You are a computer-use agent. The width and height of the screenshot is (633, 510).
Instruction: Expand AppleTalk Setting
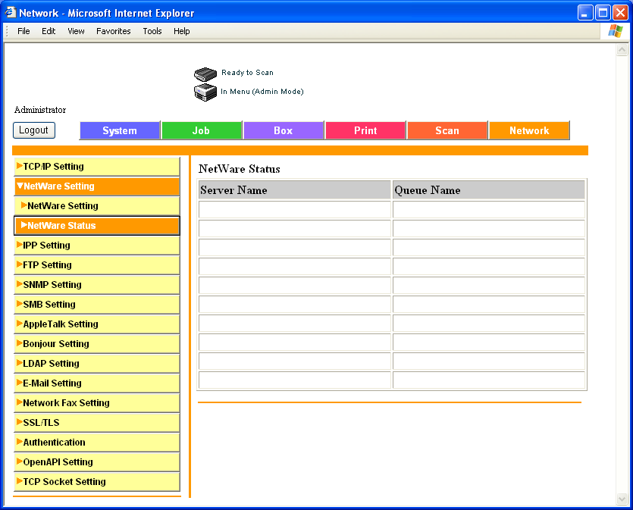(97, 324)
